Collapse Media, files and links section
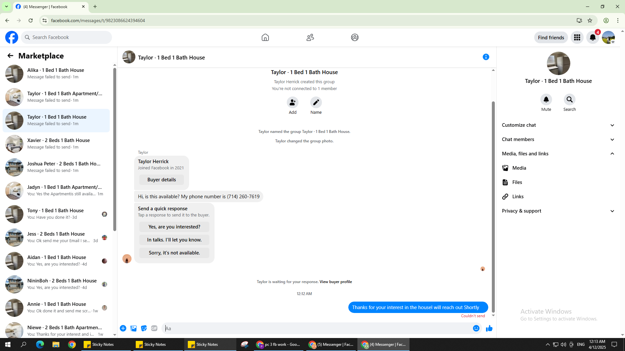Screen dimensions: 625x351 [558, 154]
